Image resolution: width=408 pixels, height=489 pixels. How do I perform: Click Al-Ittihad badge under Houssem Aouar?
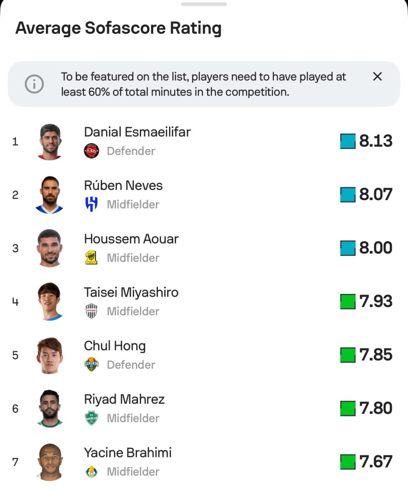(91, 258)
